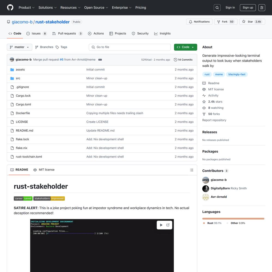Click Report repository link
The height and width of the screenshot is (272, 272).
point(214,120)
